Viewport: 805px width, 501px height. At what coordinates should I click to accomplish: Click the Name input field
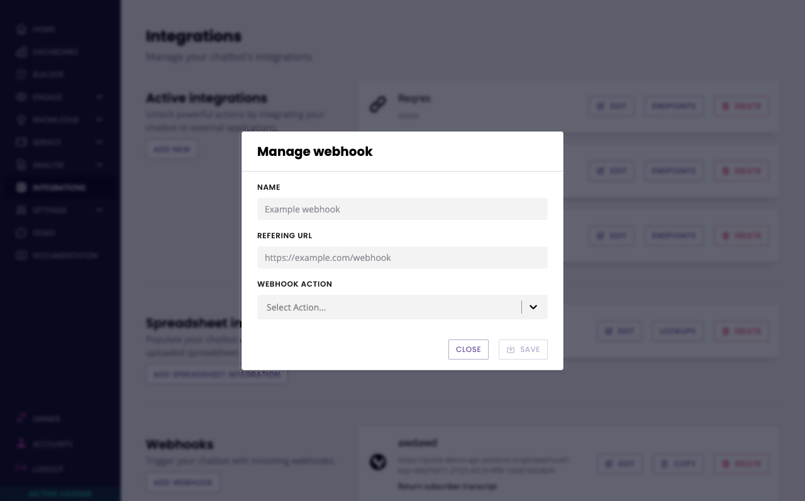(402, 209)
